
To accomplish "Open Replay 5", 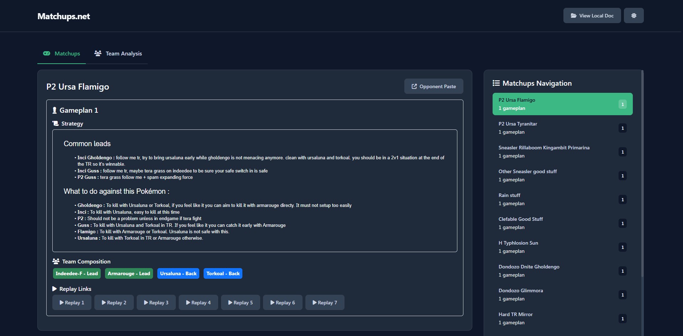I will coord(241,303).
